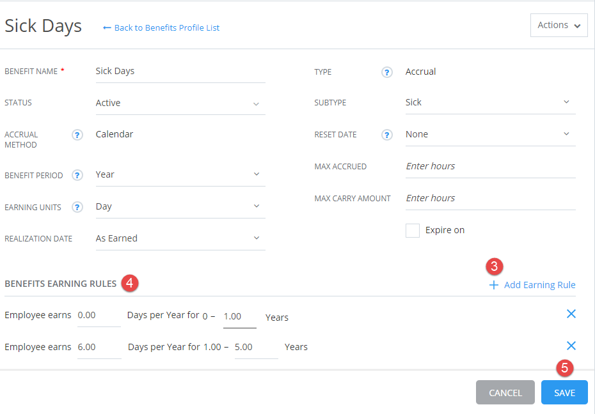The width and height of the screenshot is (595, 414).
Task: Cancel the benefit profile edits
Action: tap(505, 392)
